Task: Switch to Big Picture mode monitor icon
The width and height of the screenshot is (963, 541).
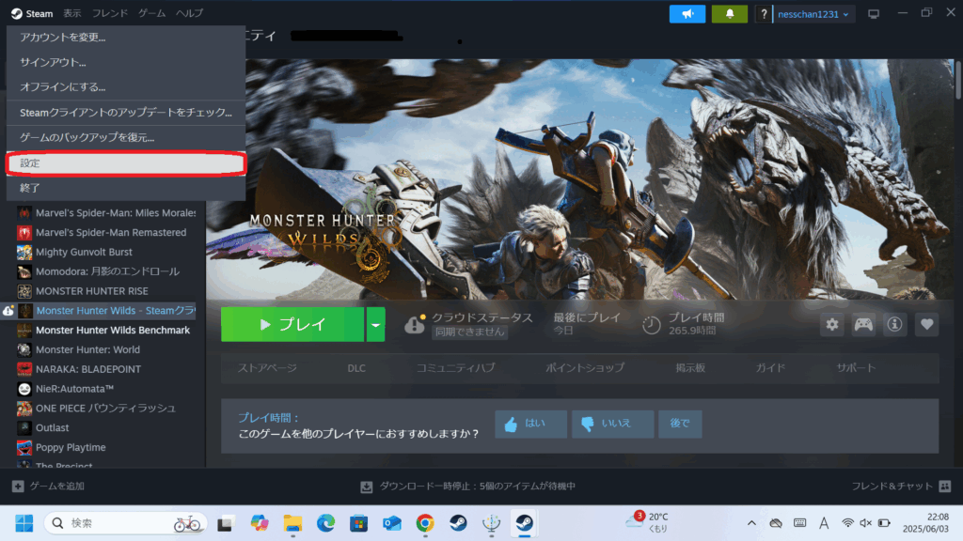Action: 874,14
